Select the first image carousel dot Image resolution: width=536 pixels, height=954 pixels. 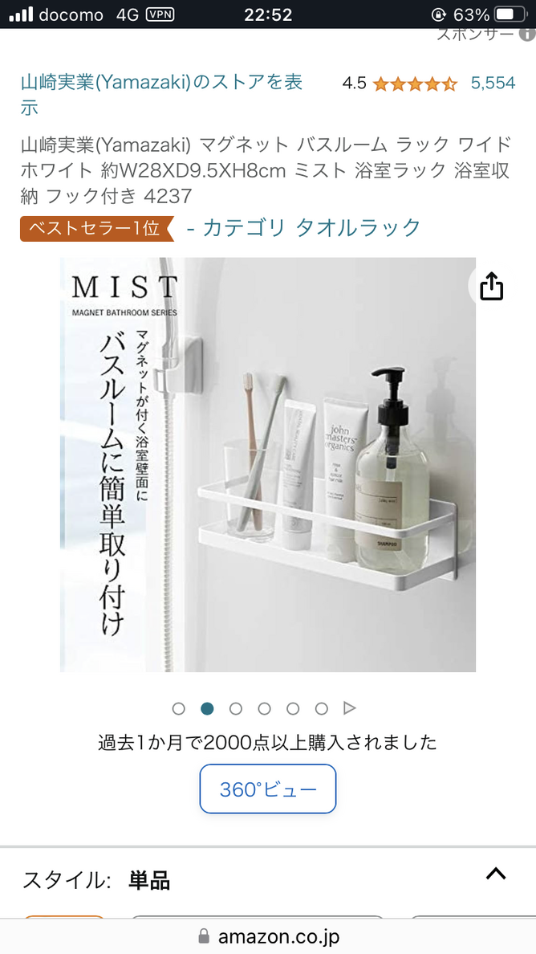click(x=179, y=708)
